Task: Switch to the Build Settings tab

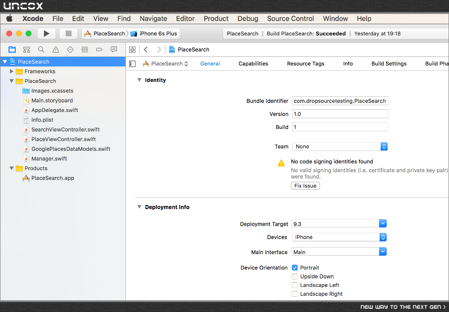Action: [x=389, y=64]
